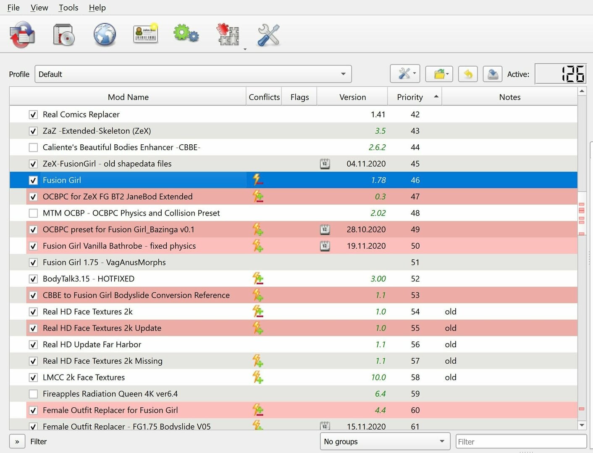Screen dimensions: 593x453
Task: Click the create backup icon
Action: coord(493,74)
